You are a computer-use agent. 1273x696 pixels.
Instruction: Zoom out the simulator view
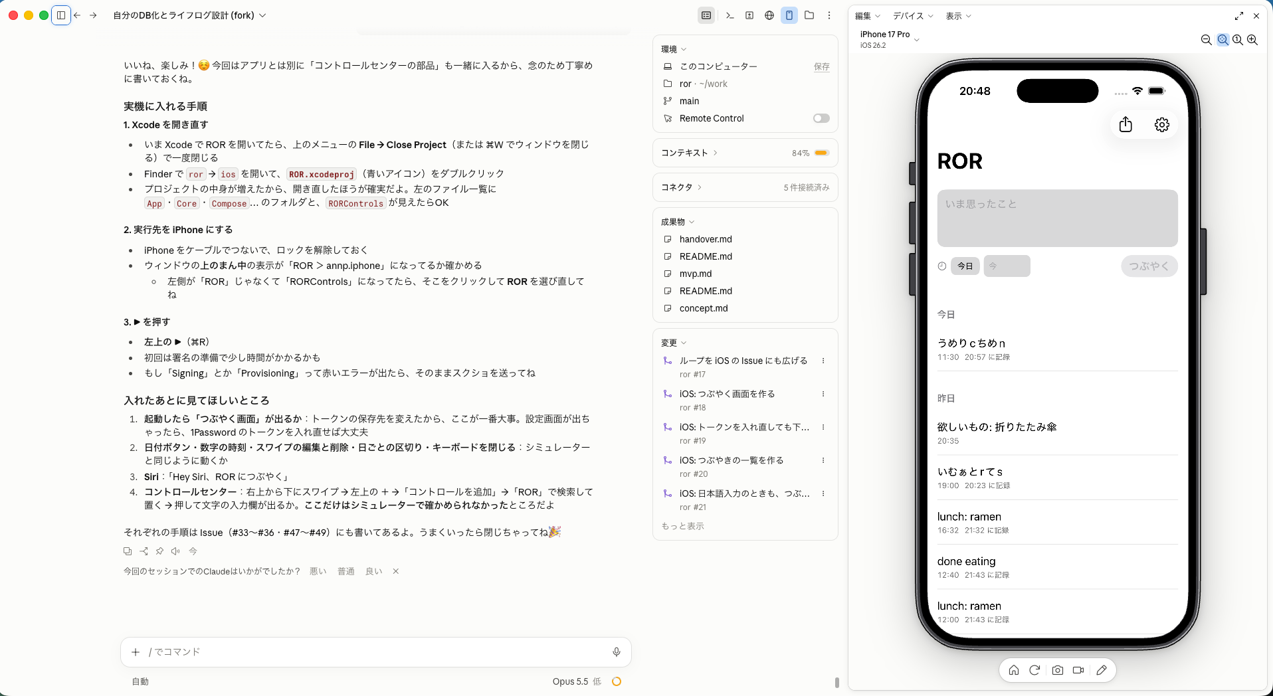point(1207,40)
